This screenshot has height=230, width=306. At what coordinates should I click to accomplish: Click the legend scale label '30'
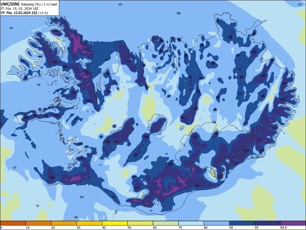pyautogui.click(x=78, y=228)
